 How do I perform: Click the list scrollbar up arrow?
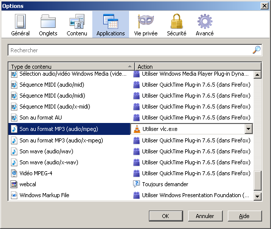[x=257, y=75]
